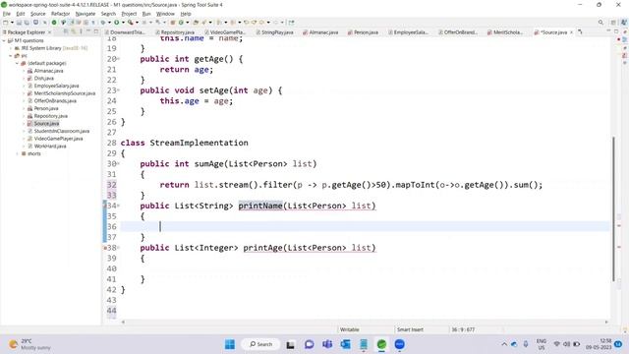Click Collapse All in Package Explorer

tap(66, 31)
